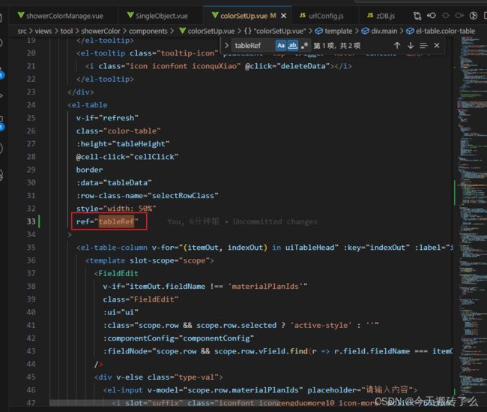This screenshot has width=487, height=412.
Task: Click the dimmed middle circle toolbar icon
Action: 446,16
